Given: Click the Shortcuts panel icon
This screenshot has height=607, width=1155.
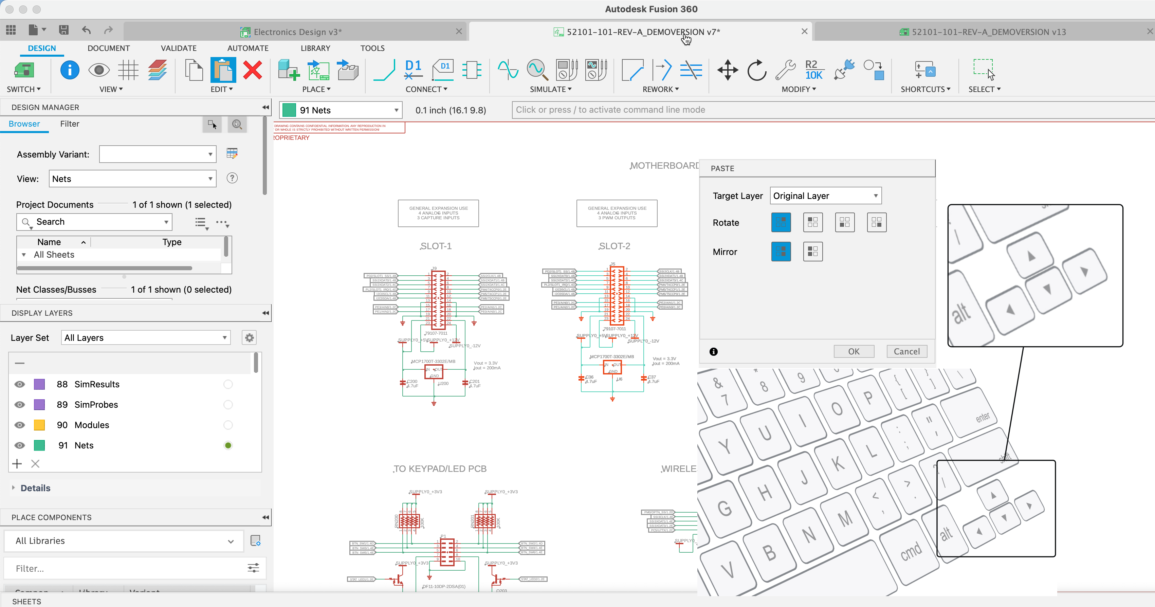Looking at the screenshot, I should (924, 70).
